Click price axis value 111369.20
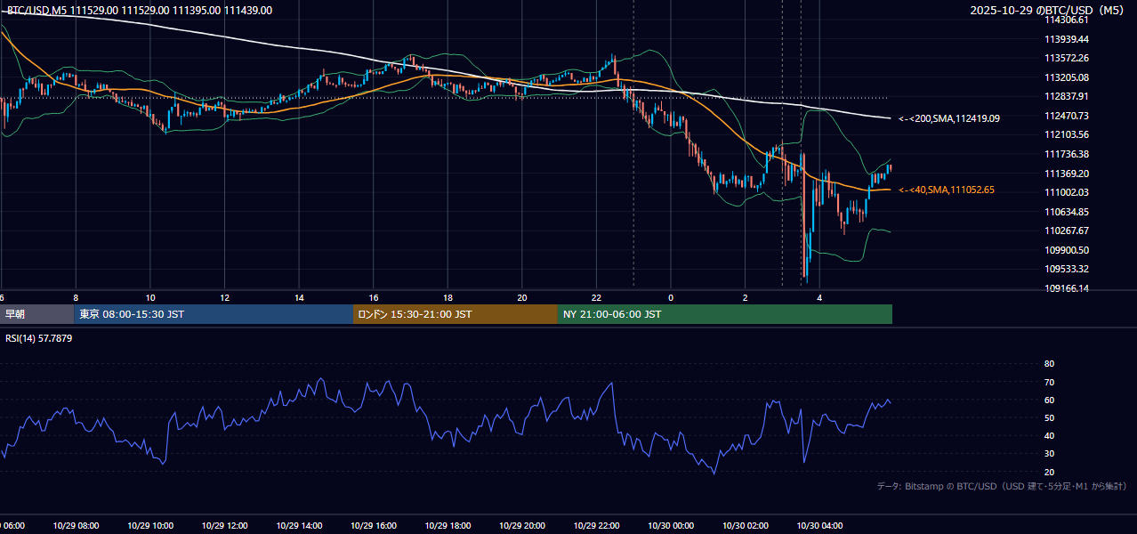This screenshot has width=1137, height=534. coord(1067,174)
